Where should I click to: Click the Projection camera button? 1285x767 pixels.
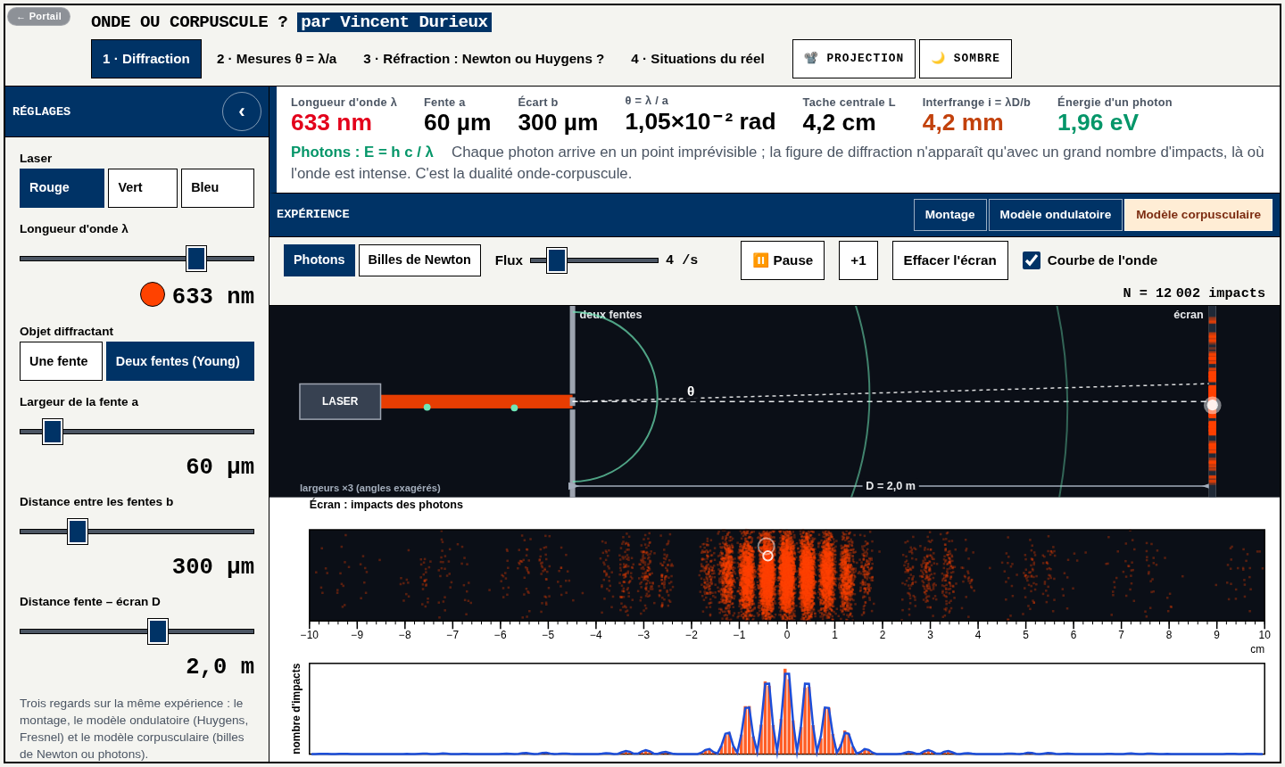(854, 59)
